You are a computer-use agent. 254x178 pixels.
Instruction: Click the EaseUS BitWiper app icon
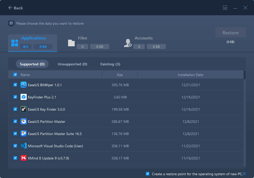tap(24, 85)
